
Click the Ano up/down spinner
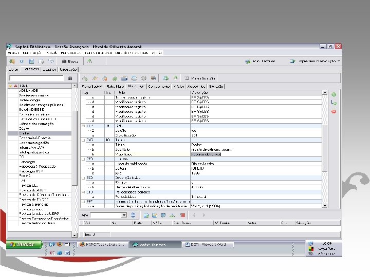click(x=133, y=215)
